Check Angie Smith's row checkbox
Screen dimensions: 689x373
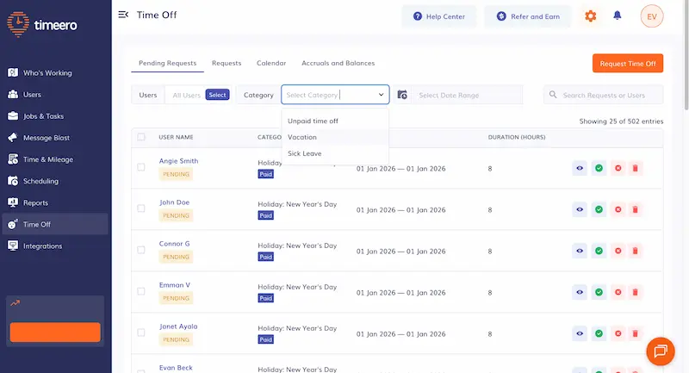coord(141,167)
